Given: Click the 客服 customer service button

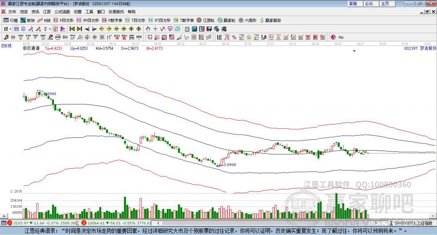Looking at the screenshot, I should [353, 3].
